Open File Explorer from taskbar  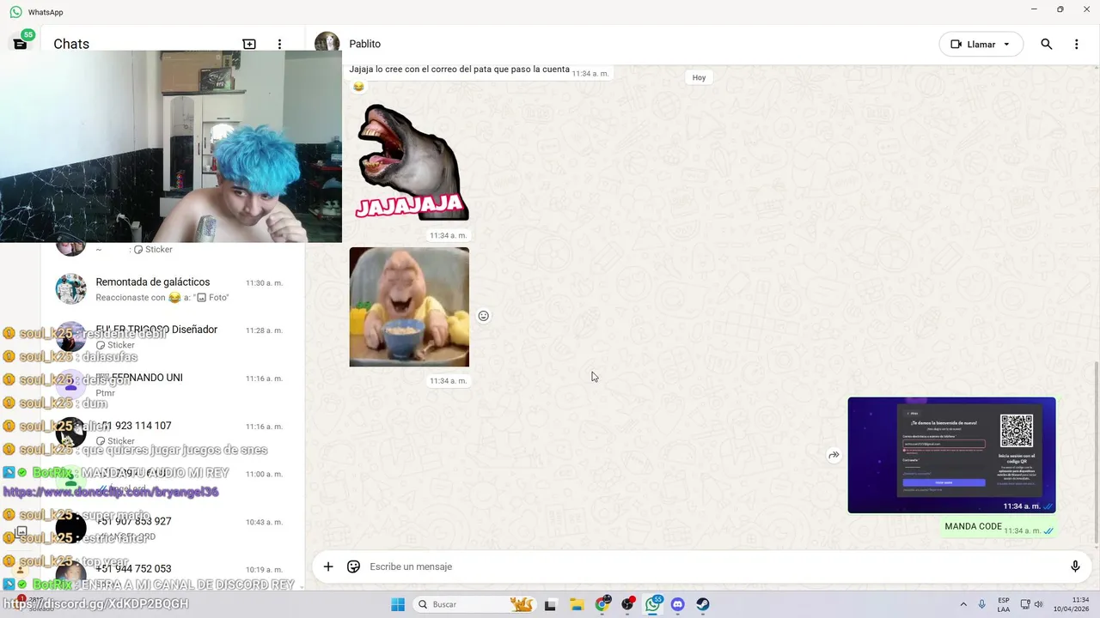click(577, 604)
